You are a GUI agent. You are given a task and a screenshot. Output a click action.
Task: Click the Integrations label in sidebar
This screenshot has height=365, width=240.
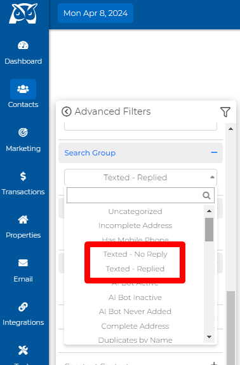pos(23,322)
